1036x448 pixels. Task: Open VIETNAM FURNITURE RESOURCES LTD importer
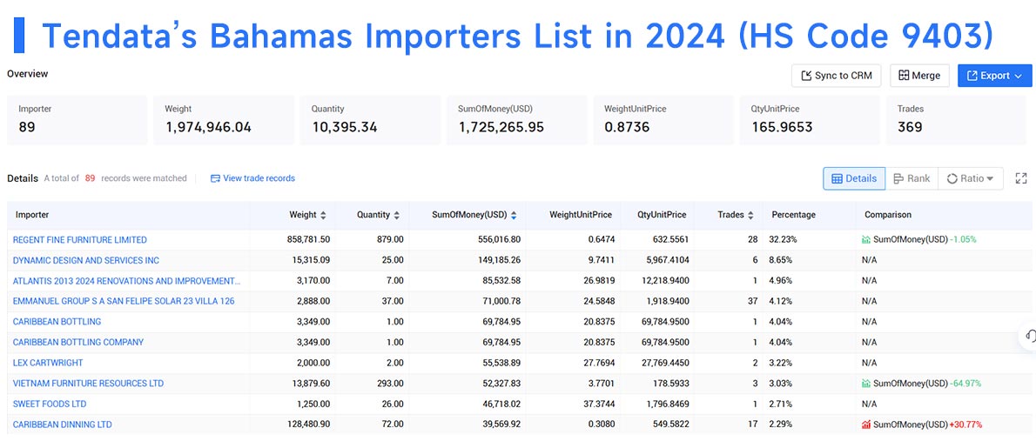coord(88,383)
